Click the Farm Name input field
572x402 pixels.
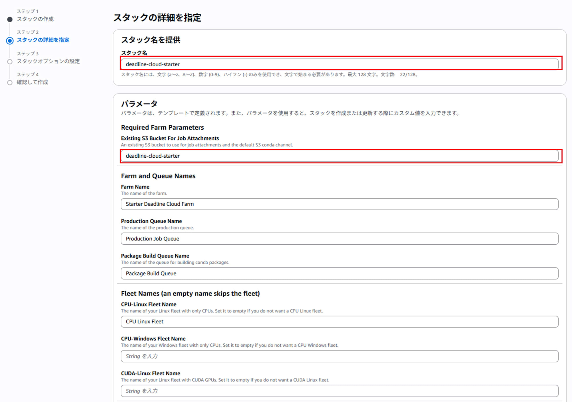pyautogui.click(x=339, y=204)
